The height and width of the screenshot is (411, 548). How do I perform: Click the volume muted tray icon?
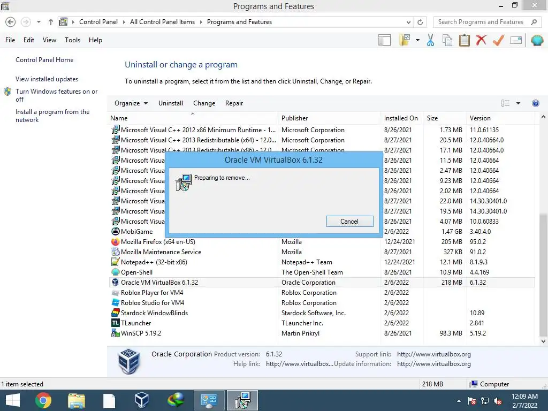tap(498, 401)
